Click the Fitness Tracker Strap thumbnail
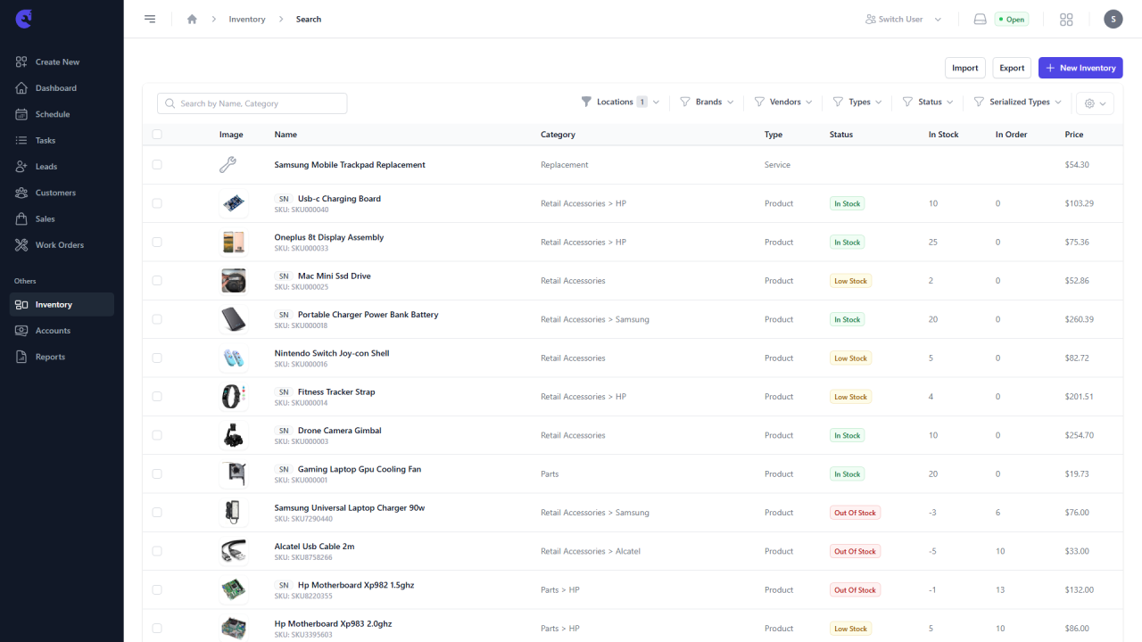 234,397
